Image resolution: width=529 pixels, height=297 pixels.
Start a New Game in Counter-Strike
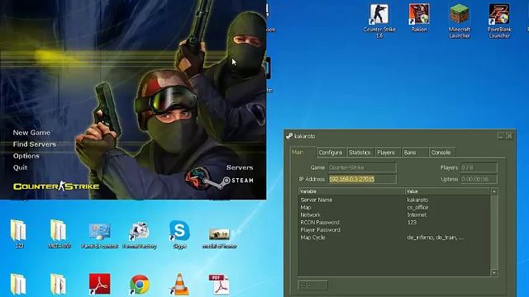[x=31, y=133]
